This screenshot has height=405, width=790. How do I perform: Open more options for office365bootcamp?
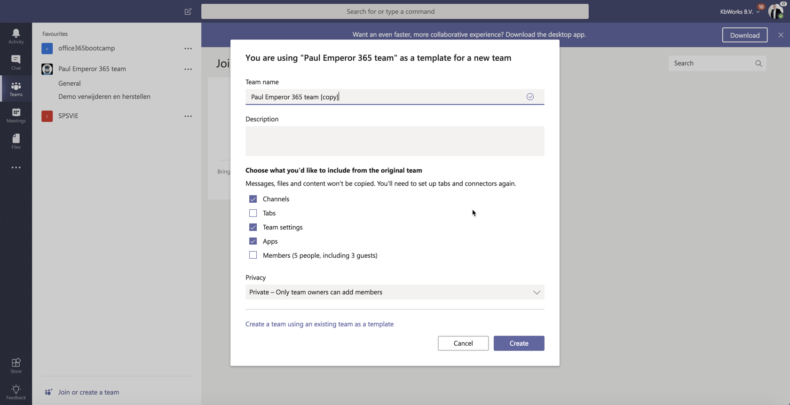click(188, 48)
